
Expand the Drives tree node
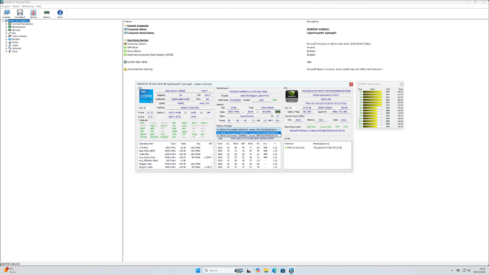pos(6,42)
